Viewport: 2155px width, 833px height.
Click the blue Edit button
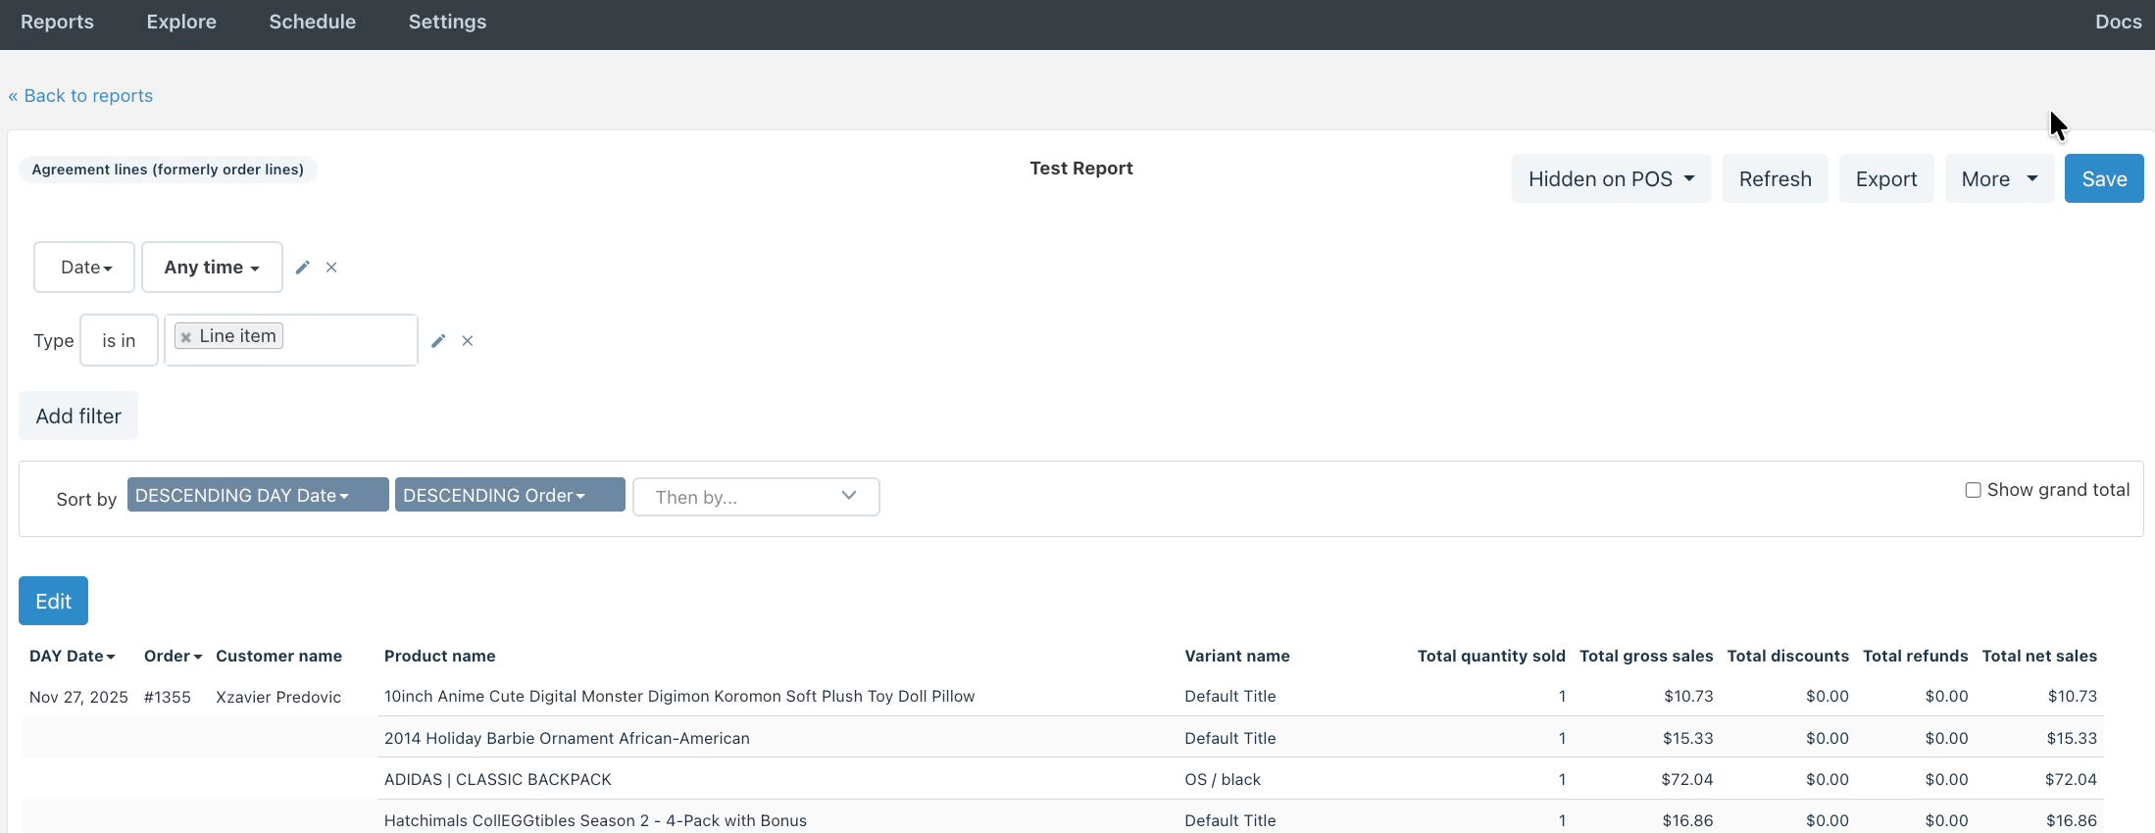click(x=53, y=601)
